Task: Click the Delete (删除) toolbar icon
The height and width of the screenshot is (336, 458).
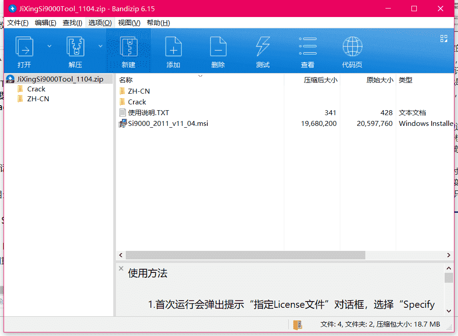Action: (x=218, y=47)
